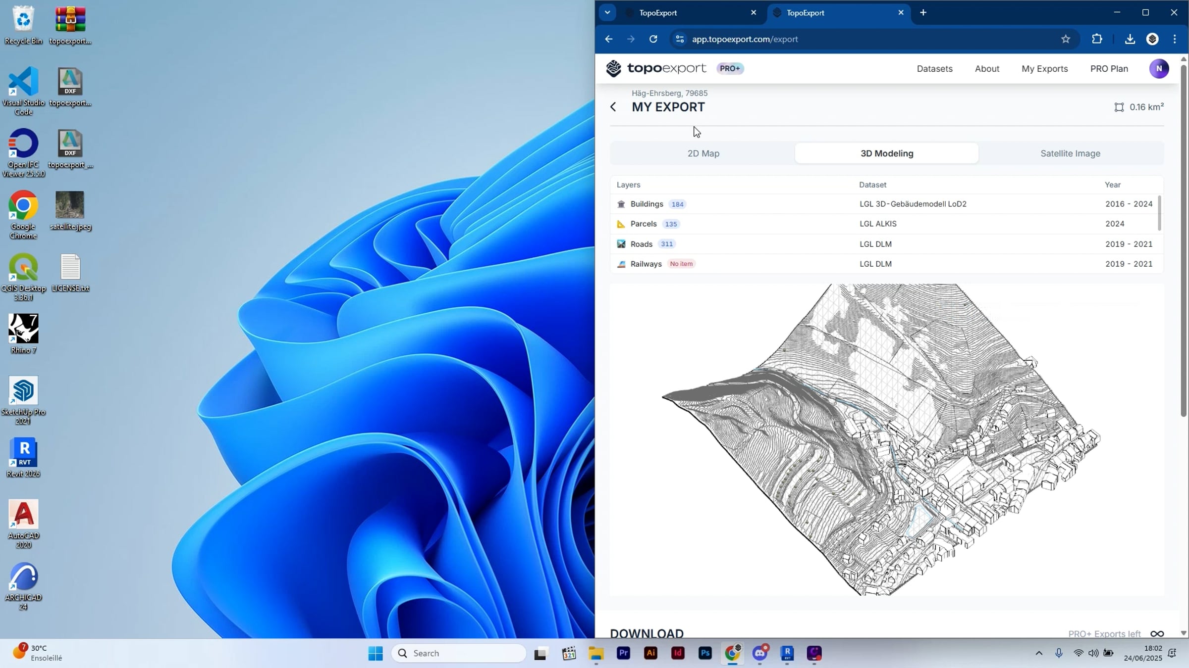This screenshot has width=1189, height=668.
Task: Expand the Chrome tab search dropdown
Action: [x=607, y=12]
